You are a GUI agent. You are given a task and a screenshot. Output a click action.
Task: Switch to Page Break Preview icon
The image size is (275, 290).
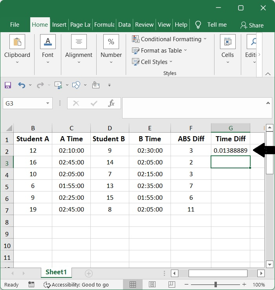click(x=172, y=285)
